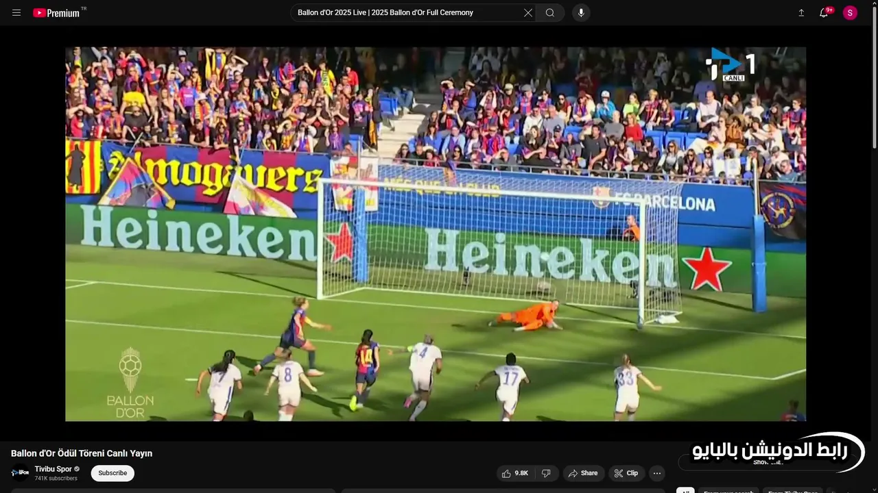Open more actions three-dot menu
Viewport: 878px width, 493px height.
(x=657, y=473)
